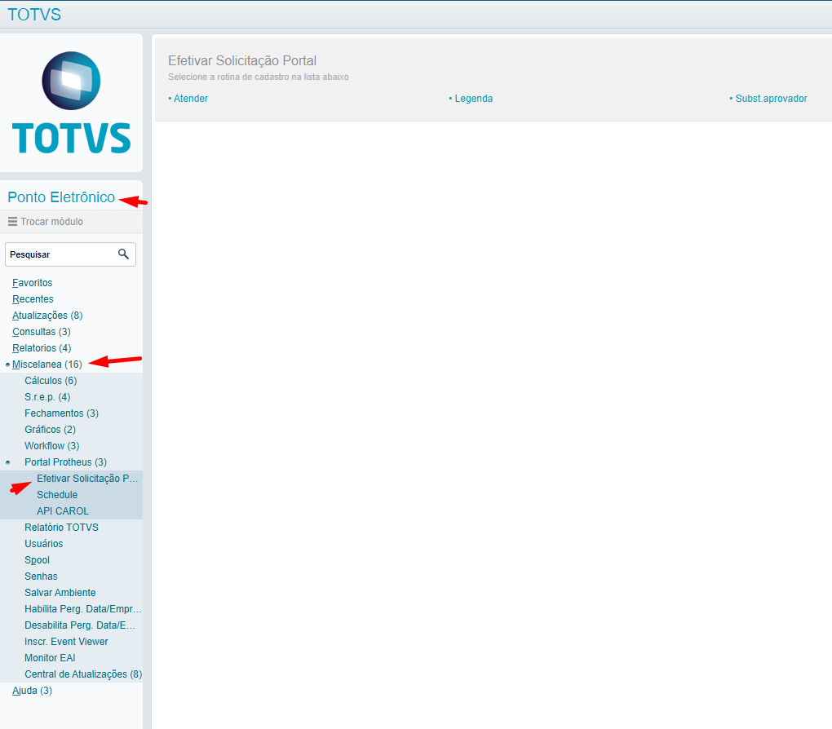Open Trocar módulo to switch module

tap(51, 221)
